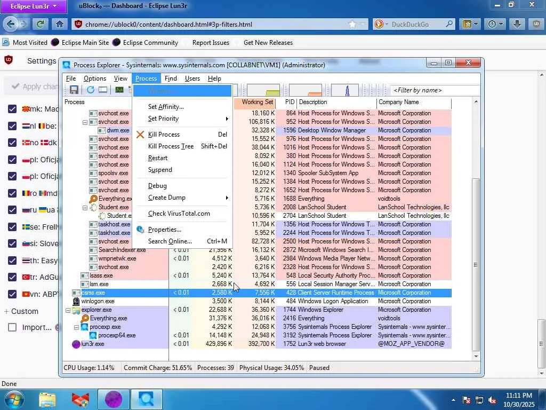Image resolution: width=546 pixels, height=410 pixels.
Task: Click the show lower pane toolbar icon
Action: click(x=103, y=90)
